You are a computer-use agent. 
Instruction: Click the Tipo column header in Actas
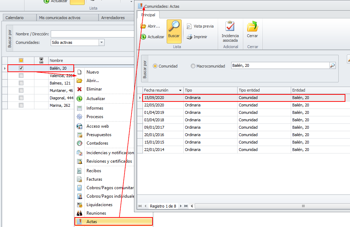[210, 90]
